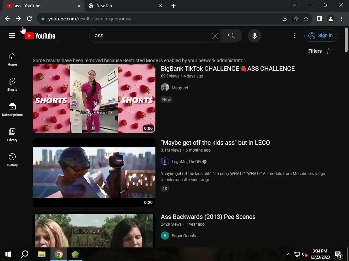
Task: Go to Home in the sidebar
Action: click(12, 59)
